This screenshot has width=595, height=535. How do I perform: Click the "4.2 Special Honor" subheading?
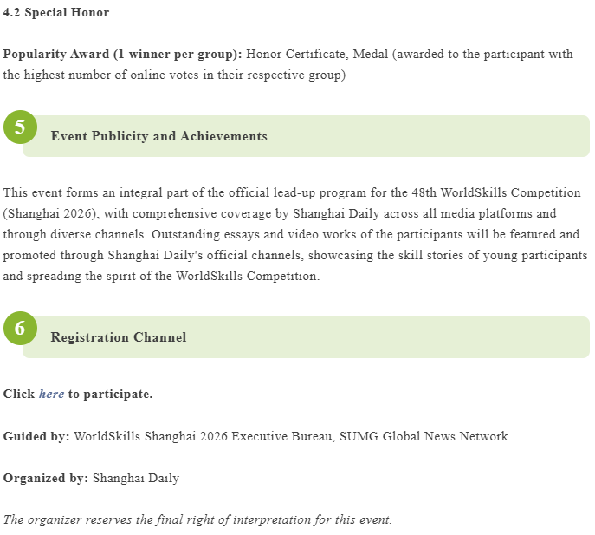(x=56, y=13)
